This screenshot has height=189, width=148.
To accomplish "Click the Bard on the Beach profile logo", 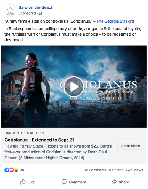I will click(10, 10).
